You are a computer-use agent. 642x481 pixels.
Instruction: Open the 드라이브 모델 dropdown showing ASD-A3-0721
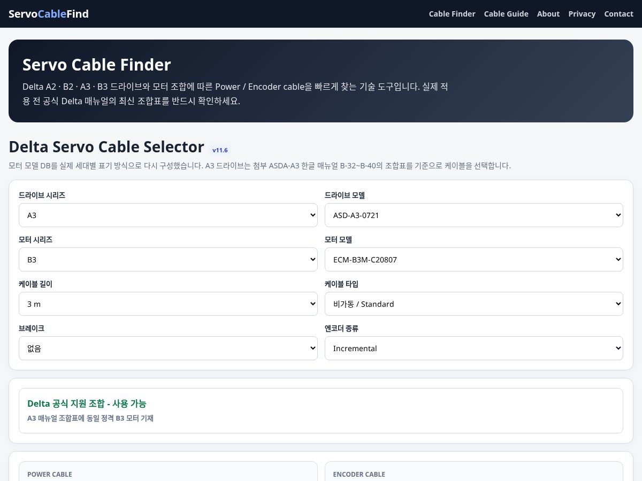pos(474,215)
